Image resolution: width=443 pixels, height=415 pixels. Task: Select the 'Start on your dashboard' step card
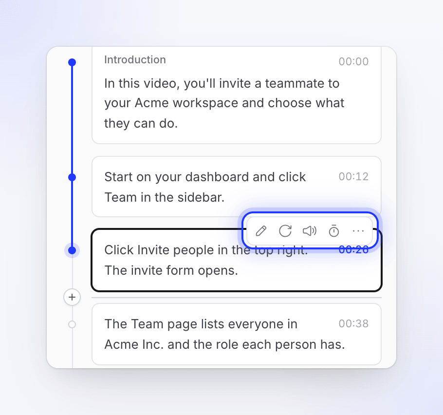click(x=237, y=187)
